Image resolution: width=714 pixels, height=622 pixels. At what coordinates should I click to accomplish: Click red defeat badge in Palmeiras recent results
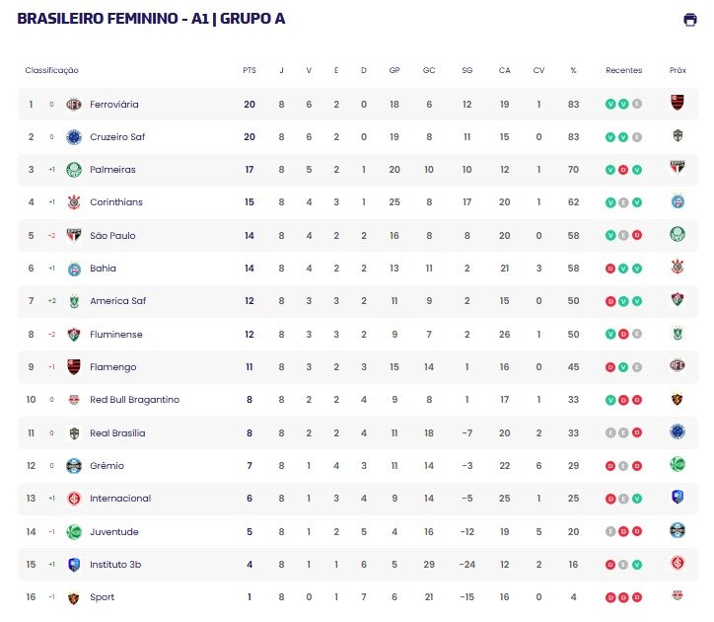point(623,170)
